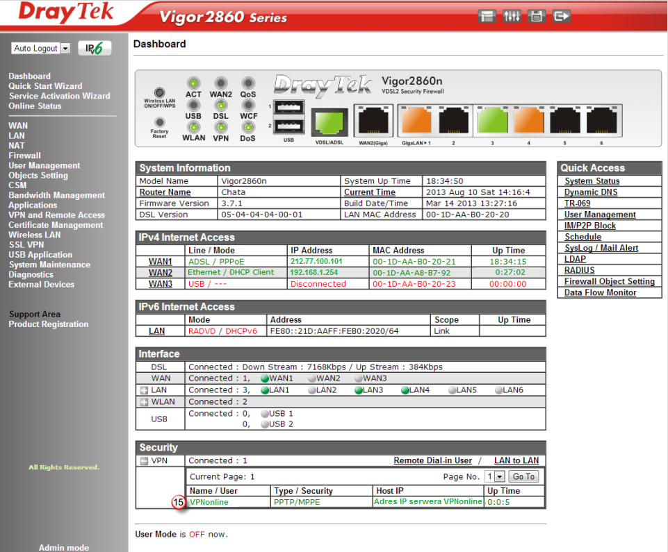
Task: Open System Maintenance in sidebar
Action: point(49,265)
